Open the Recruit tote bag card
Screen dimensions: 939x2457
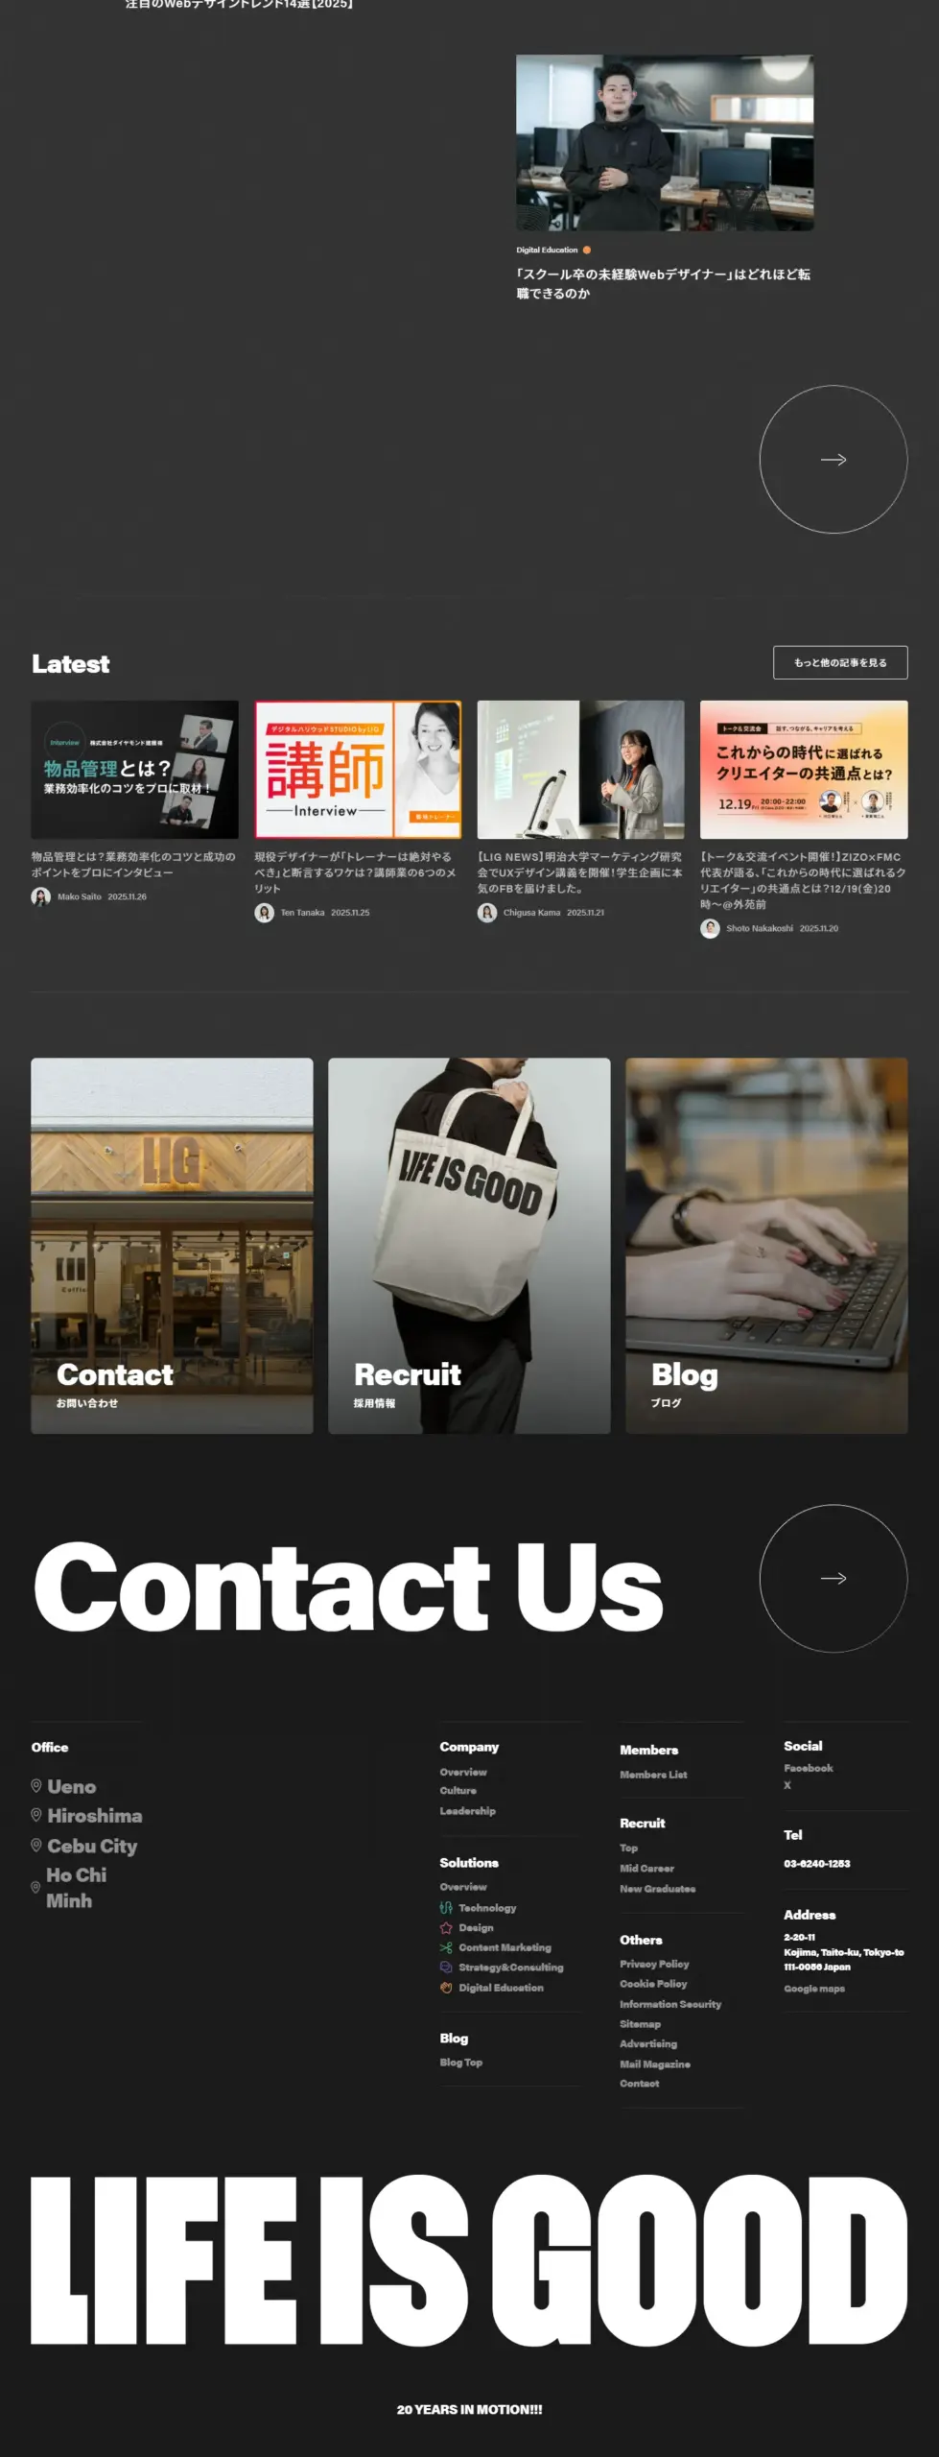469,1246
